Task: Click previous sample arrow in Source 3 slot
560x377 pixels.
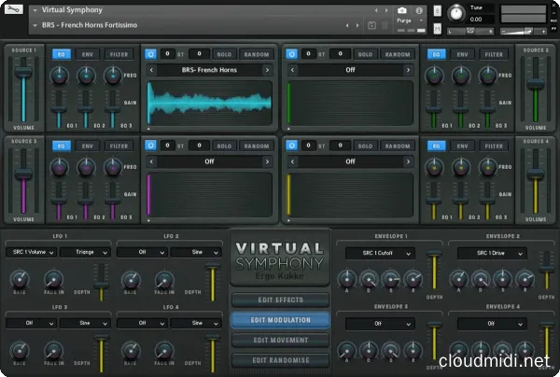Action: pyautogui.click(x=151, y=161)
